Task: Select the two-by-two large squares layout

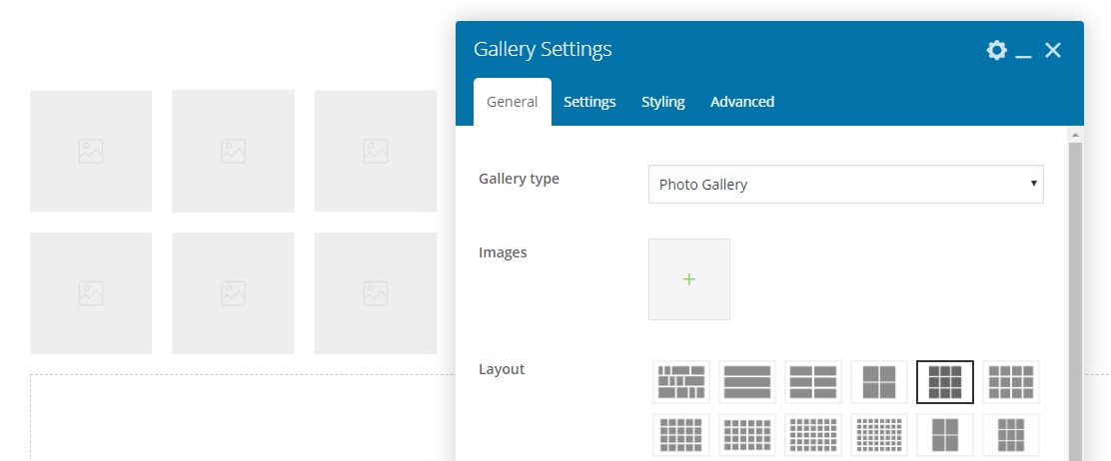Action: click(878, 381)
